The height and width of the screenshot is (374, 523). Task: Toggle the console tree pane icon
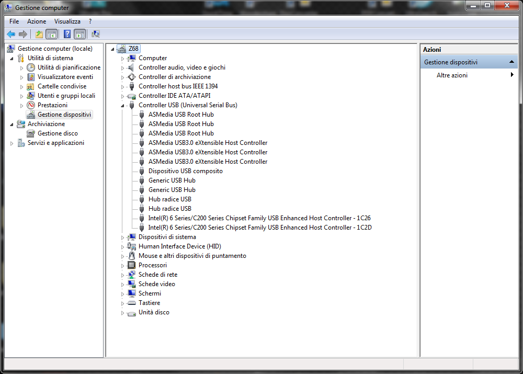(x=52, y=34)
